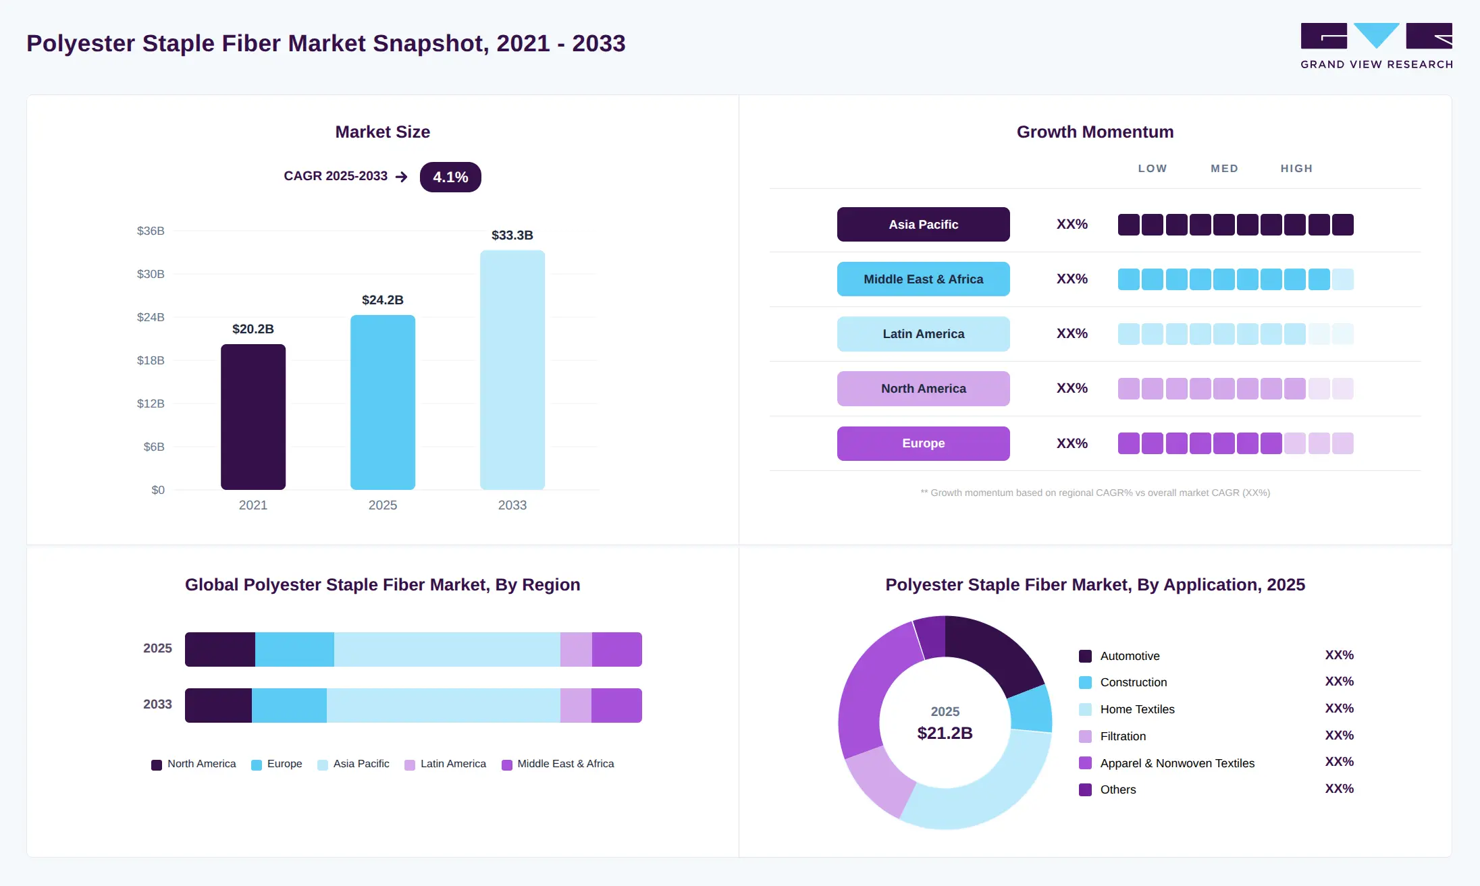Click the North America momentum bar

point(1236,389)
